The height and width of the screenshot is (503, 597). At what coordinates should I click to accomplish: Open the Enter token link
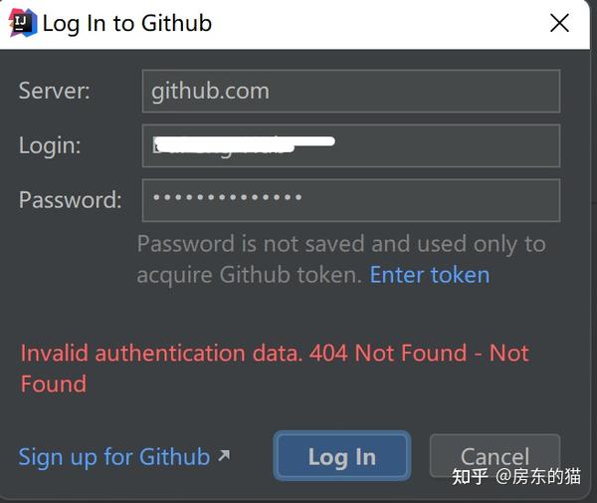(x=430, y=275)
